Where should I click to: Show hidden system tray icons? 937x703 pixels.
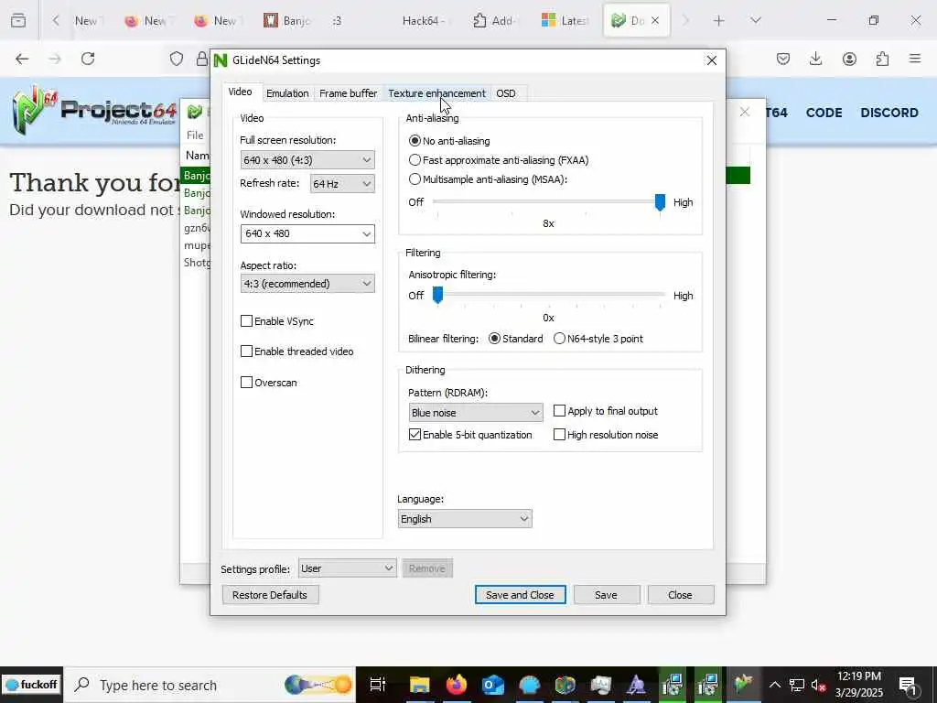(x=774, y=685)
